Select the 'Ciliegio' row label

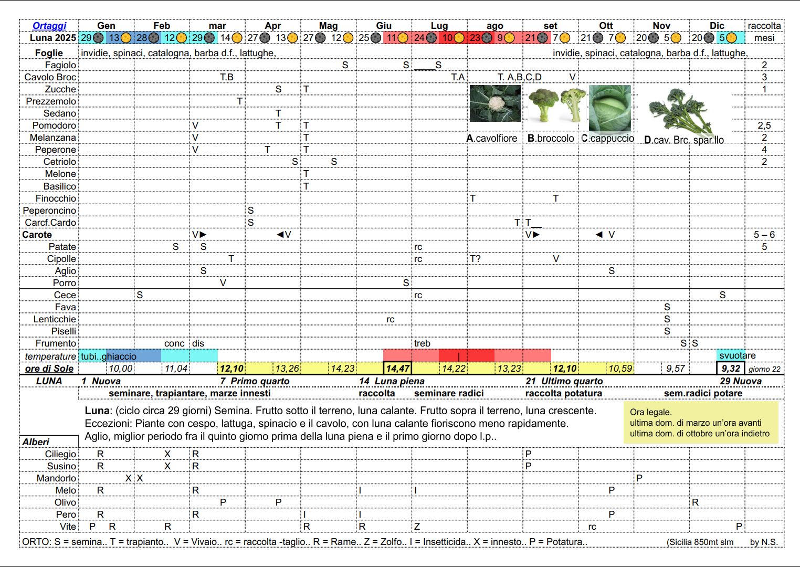point(60,454)
